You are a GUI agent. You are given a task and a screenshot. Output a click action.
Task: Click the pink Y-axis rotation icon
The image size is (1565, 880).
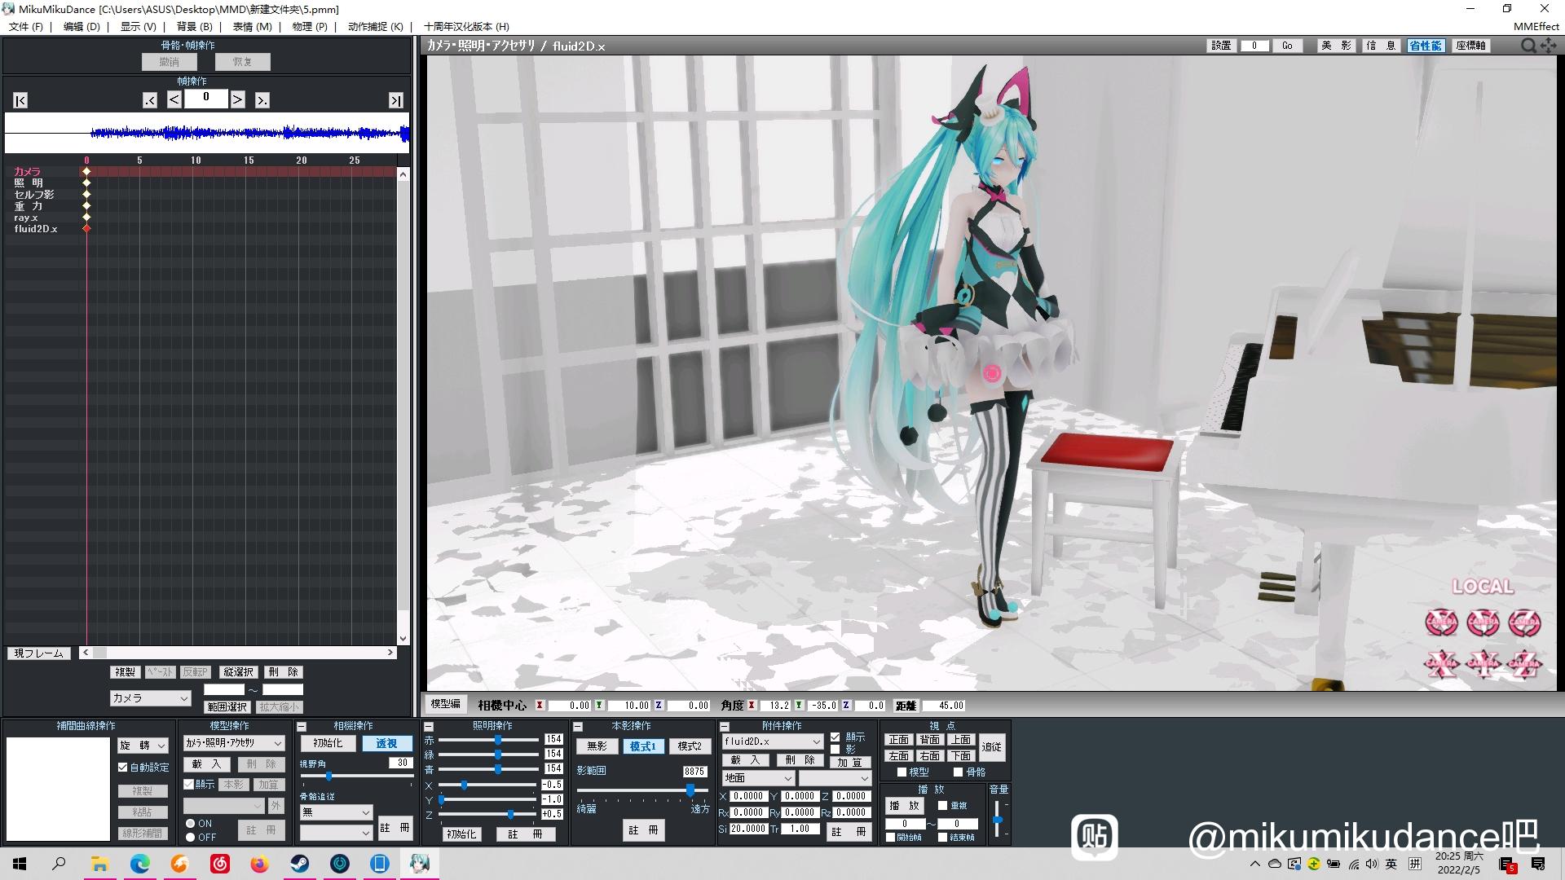tap(1483, 623)
